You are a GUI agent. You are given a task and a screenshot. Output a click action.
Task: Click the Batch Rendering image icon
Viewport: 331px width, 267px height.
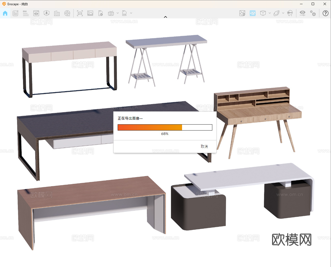[x=90, y=13]
